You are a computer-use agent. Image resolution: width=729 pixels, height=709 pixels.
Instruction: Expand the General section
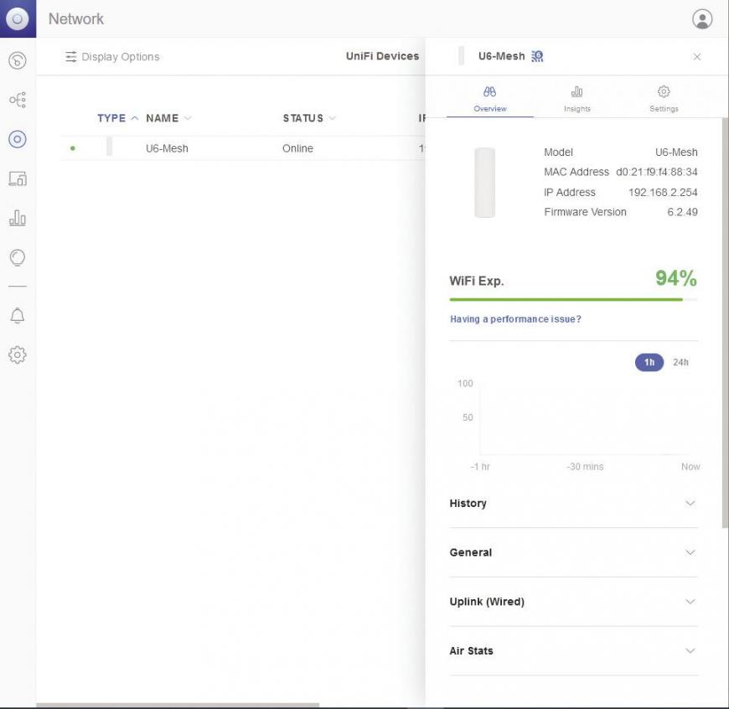pyautogui.click(x=574, y=552)
